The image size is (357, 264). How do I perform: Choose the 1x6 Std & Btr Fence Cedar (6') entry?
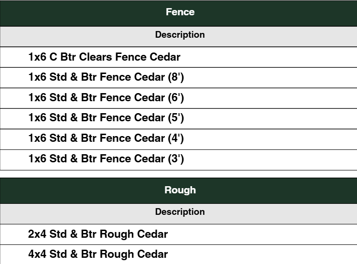click(106, 98)
